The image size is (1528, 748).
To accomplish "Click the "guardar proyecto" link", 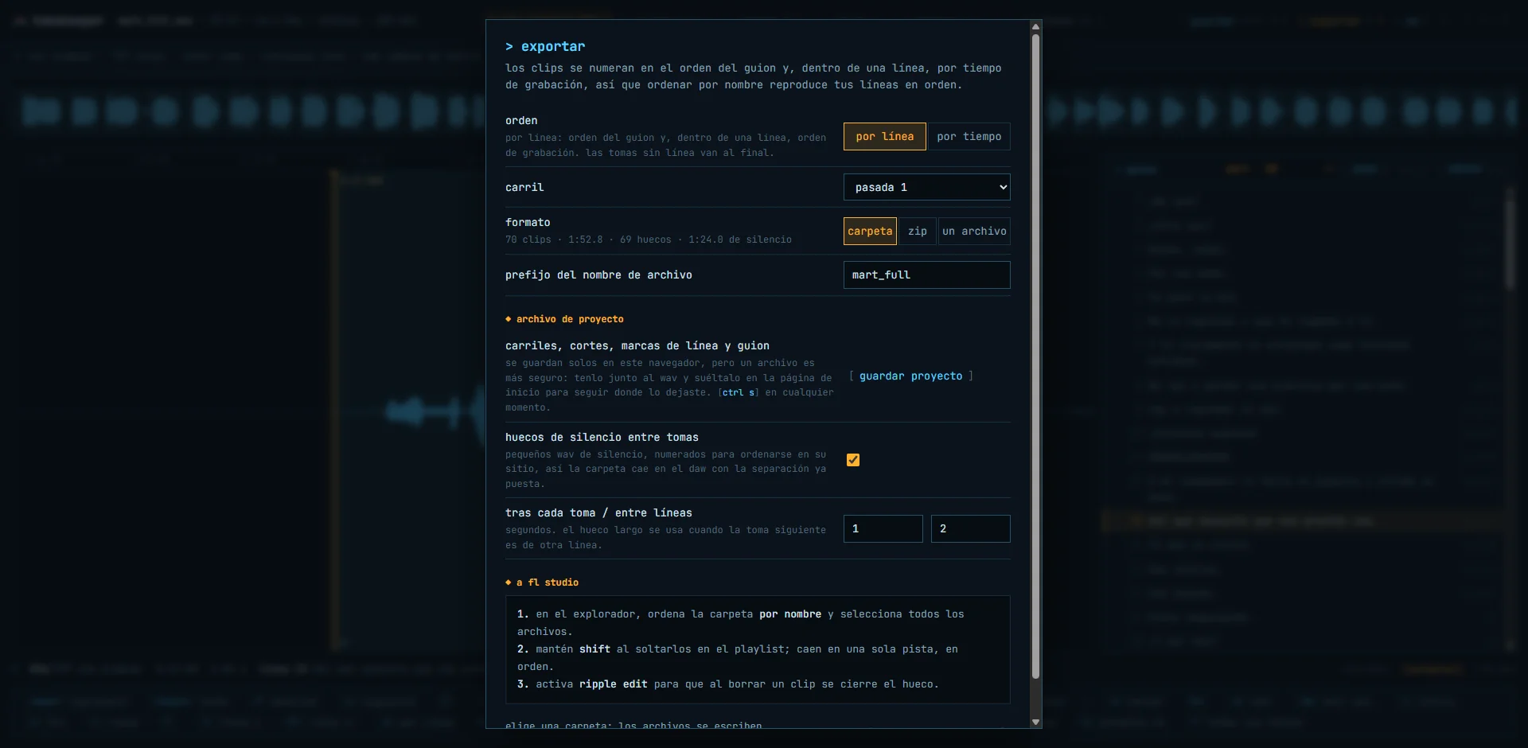I will click(910, 376).
